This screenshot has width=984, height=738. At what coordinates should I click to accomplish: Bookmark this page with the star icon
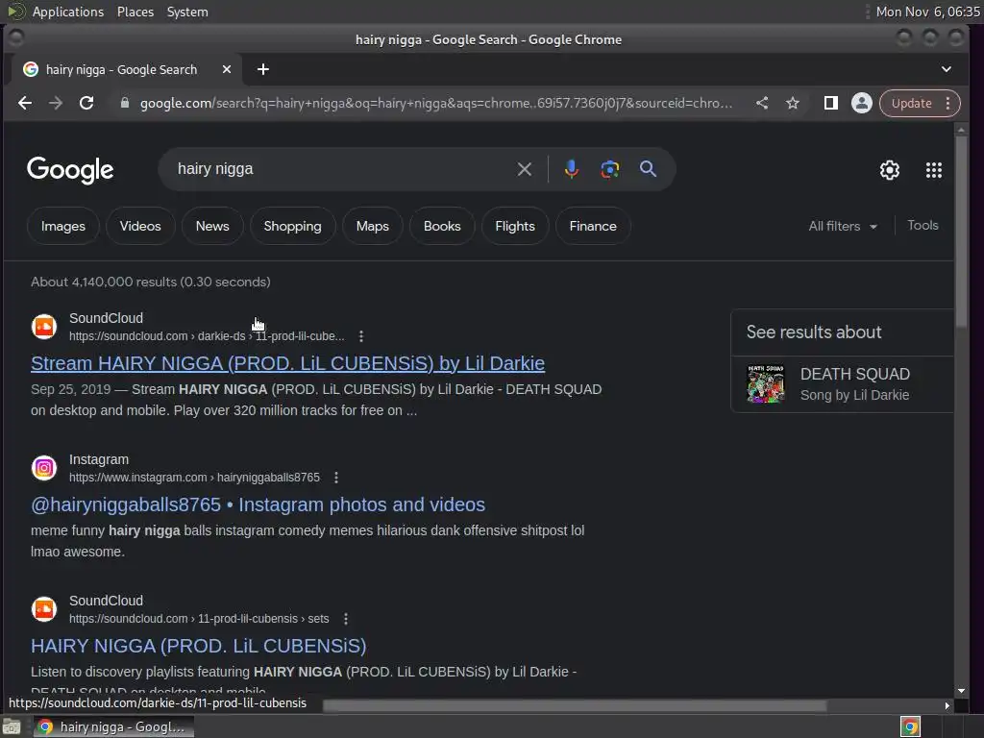[793, 103]
